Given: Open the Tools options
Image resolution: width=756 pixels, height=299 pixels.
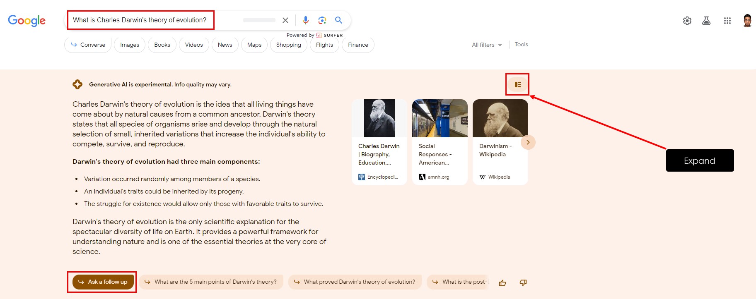Looking at the screenshot, I should [521, 45].
